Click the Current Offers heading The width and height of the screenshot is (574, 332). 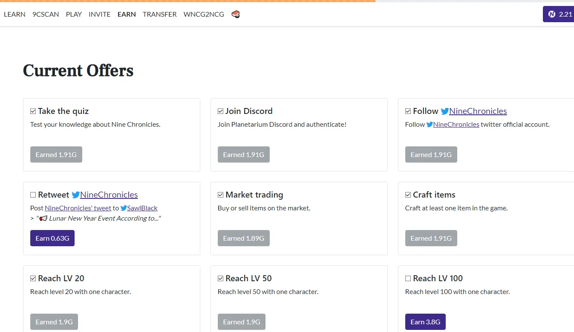78,71
